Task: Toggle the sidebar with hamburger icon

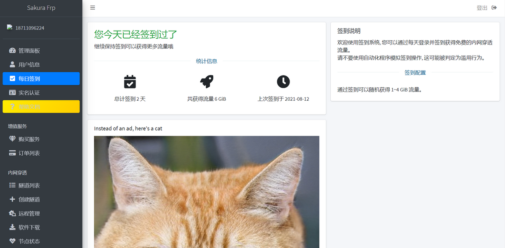Action: point(93,8)
